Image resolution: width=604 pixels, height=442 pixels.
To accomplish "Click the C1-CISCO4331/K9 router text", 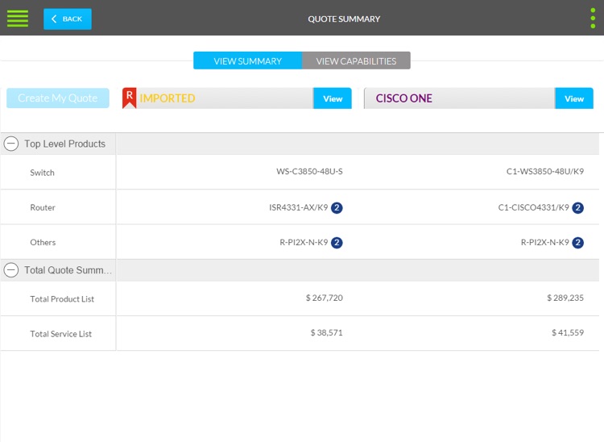I will (533, 207).
